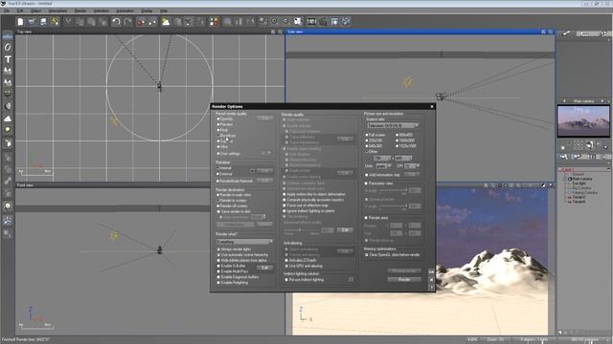613x344 pixels.
Task: Click the Render button in Render Options
Action: pos(404,279)
